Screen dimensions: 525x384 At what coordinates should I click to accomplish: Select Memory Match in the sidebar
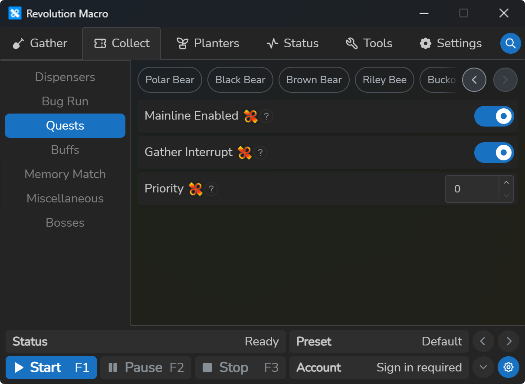coord(65,174)
